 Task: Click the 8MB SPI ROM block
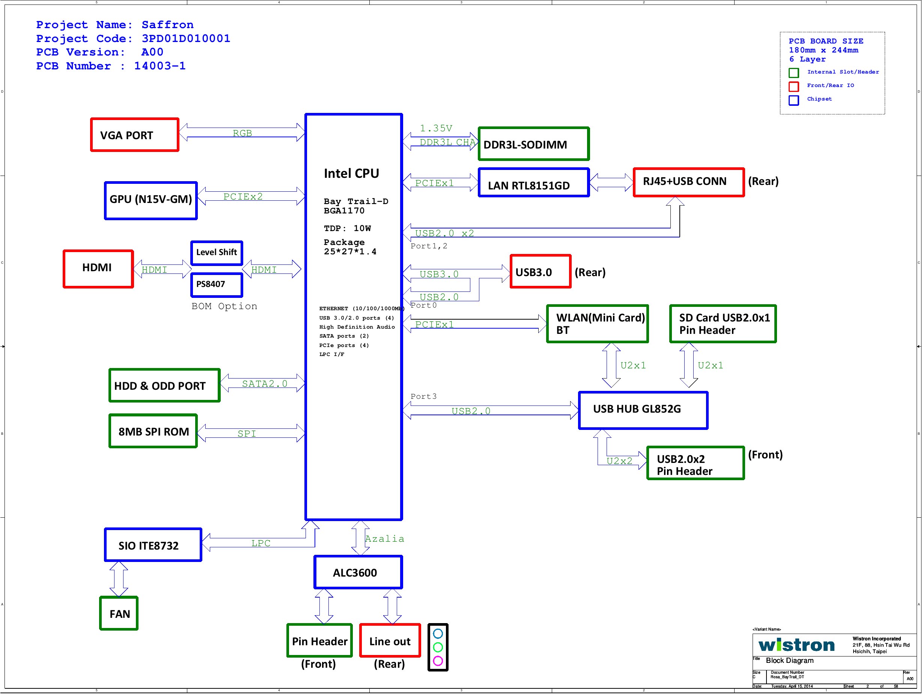pos(153,431)
